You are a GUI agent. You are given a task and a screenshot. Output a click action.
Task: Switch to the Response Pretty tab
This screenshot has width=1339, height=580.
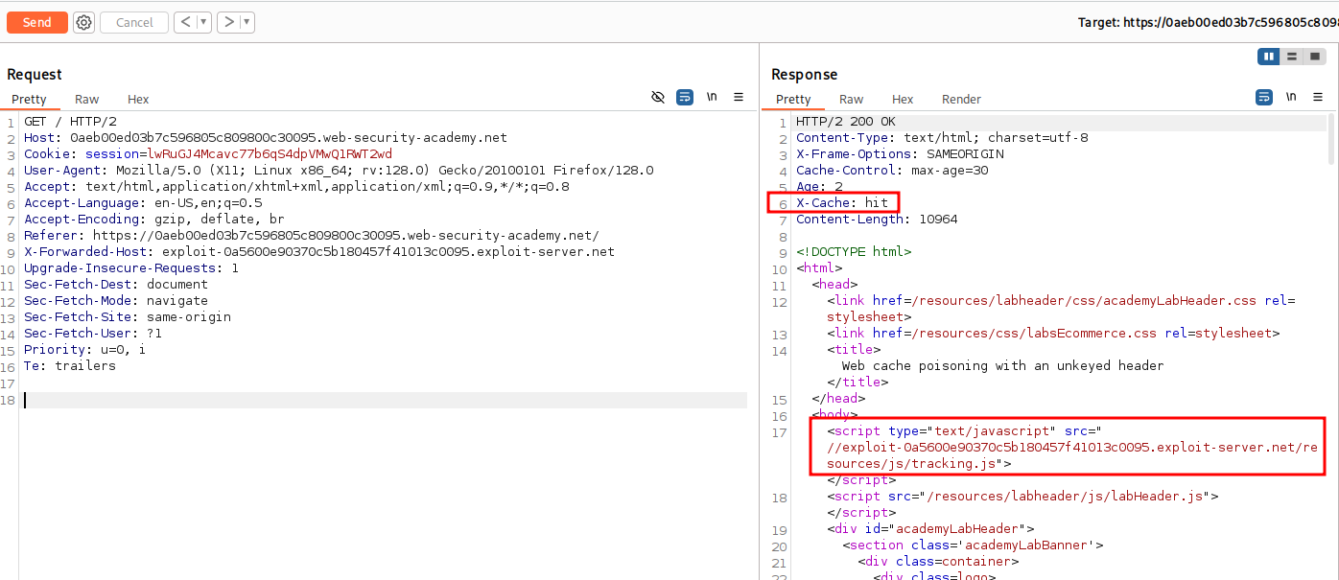[793, 100]
